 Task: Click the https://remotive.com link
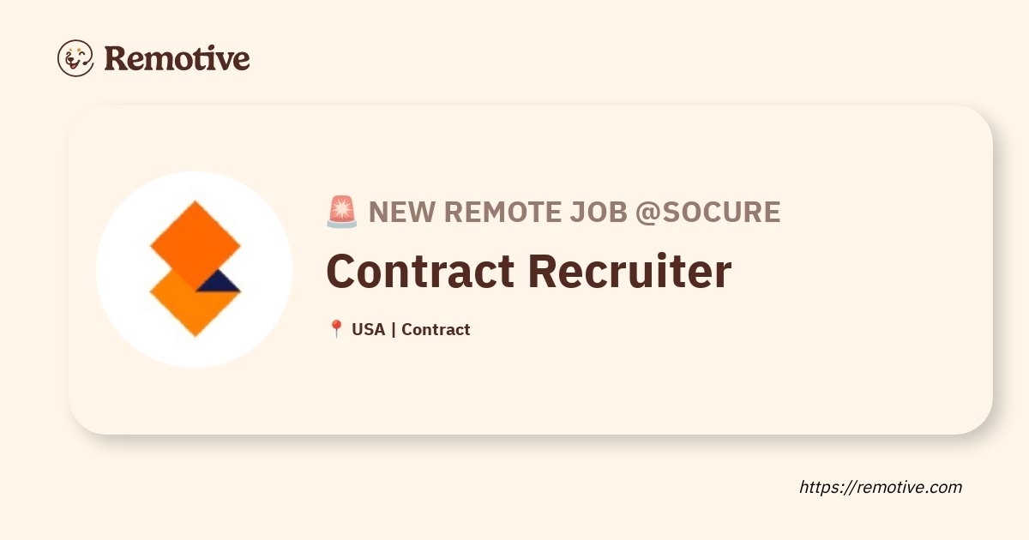pyautogui.click(x=881, y=487)
